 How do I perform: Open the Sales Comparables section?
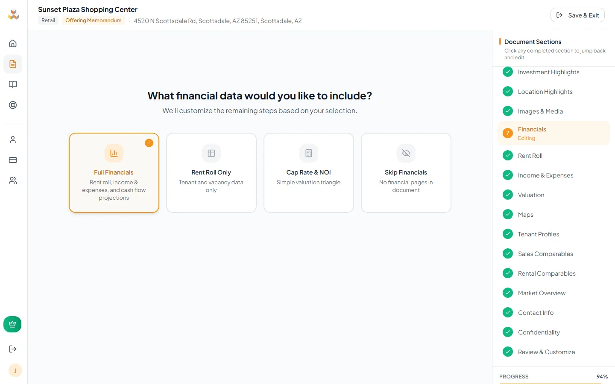coord(545,254)
